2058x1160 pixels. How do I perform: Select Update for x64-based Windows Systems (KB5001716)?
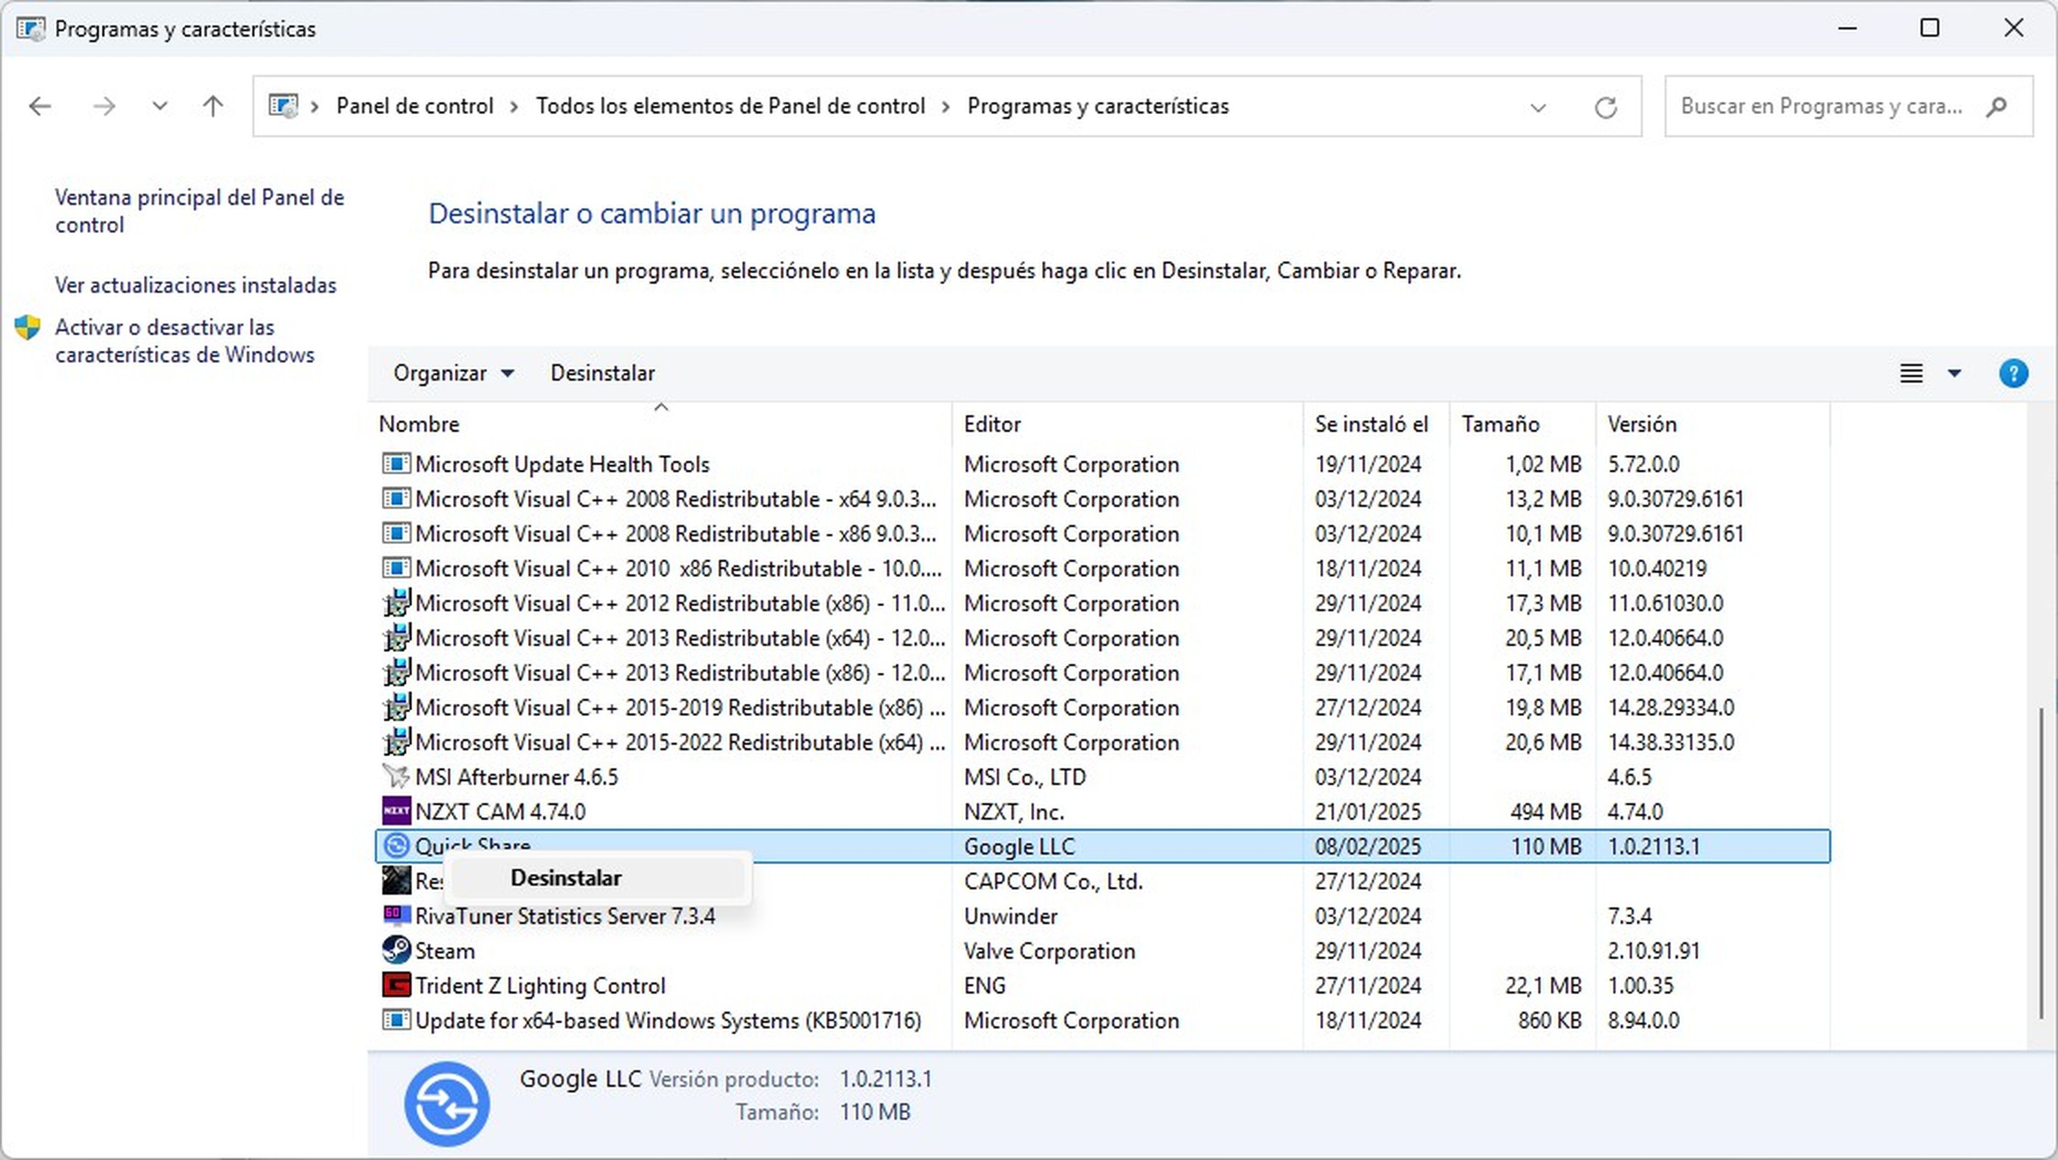668,1020
